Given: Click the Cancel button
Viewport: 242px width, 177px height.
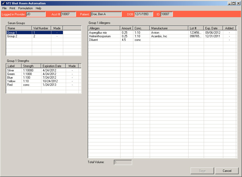Looking at the screenshot, I should (x=227, y=171).
